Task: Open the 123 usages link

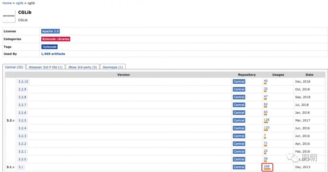Action: (266, 128)
